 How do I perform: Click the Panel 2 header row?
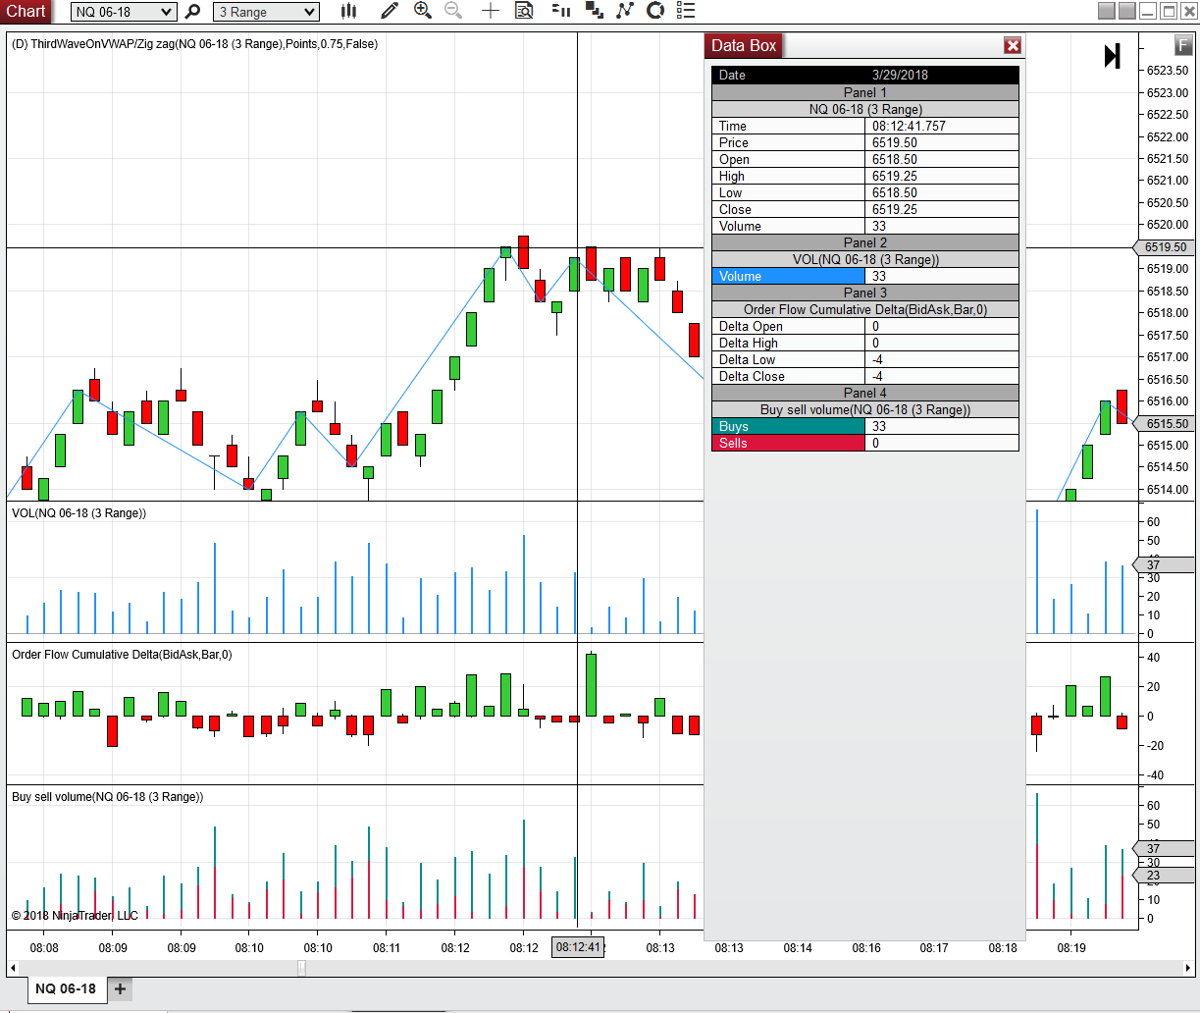tap(865, 242)
